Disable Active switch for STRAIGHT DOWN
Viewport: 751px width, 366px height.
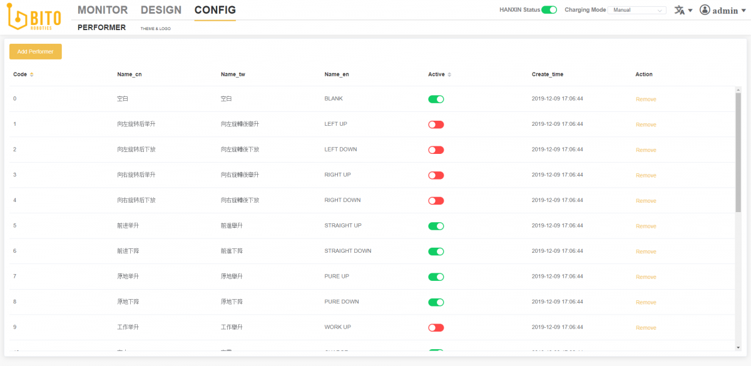point(436,251)
